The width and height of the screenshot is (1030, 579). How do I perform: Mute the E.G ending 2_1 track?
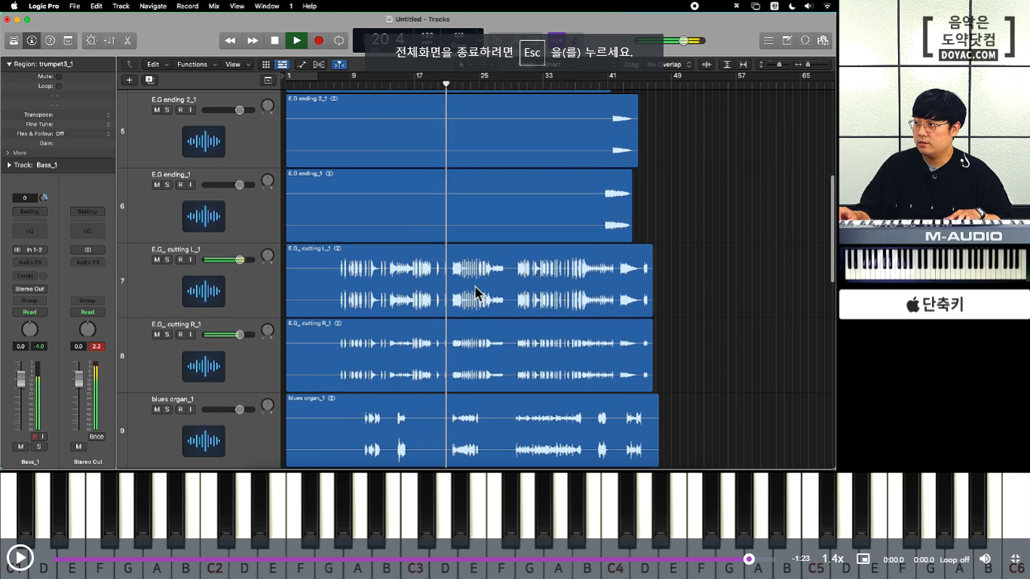[x=157, y=110]
